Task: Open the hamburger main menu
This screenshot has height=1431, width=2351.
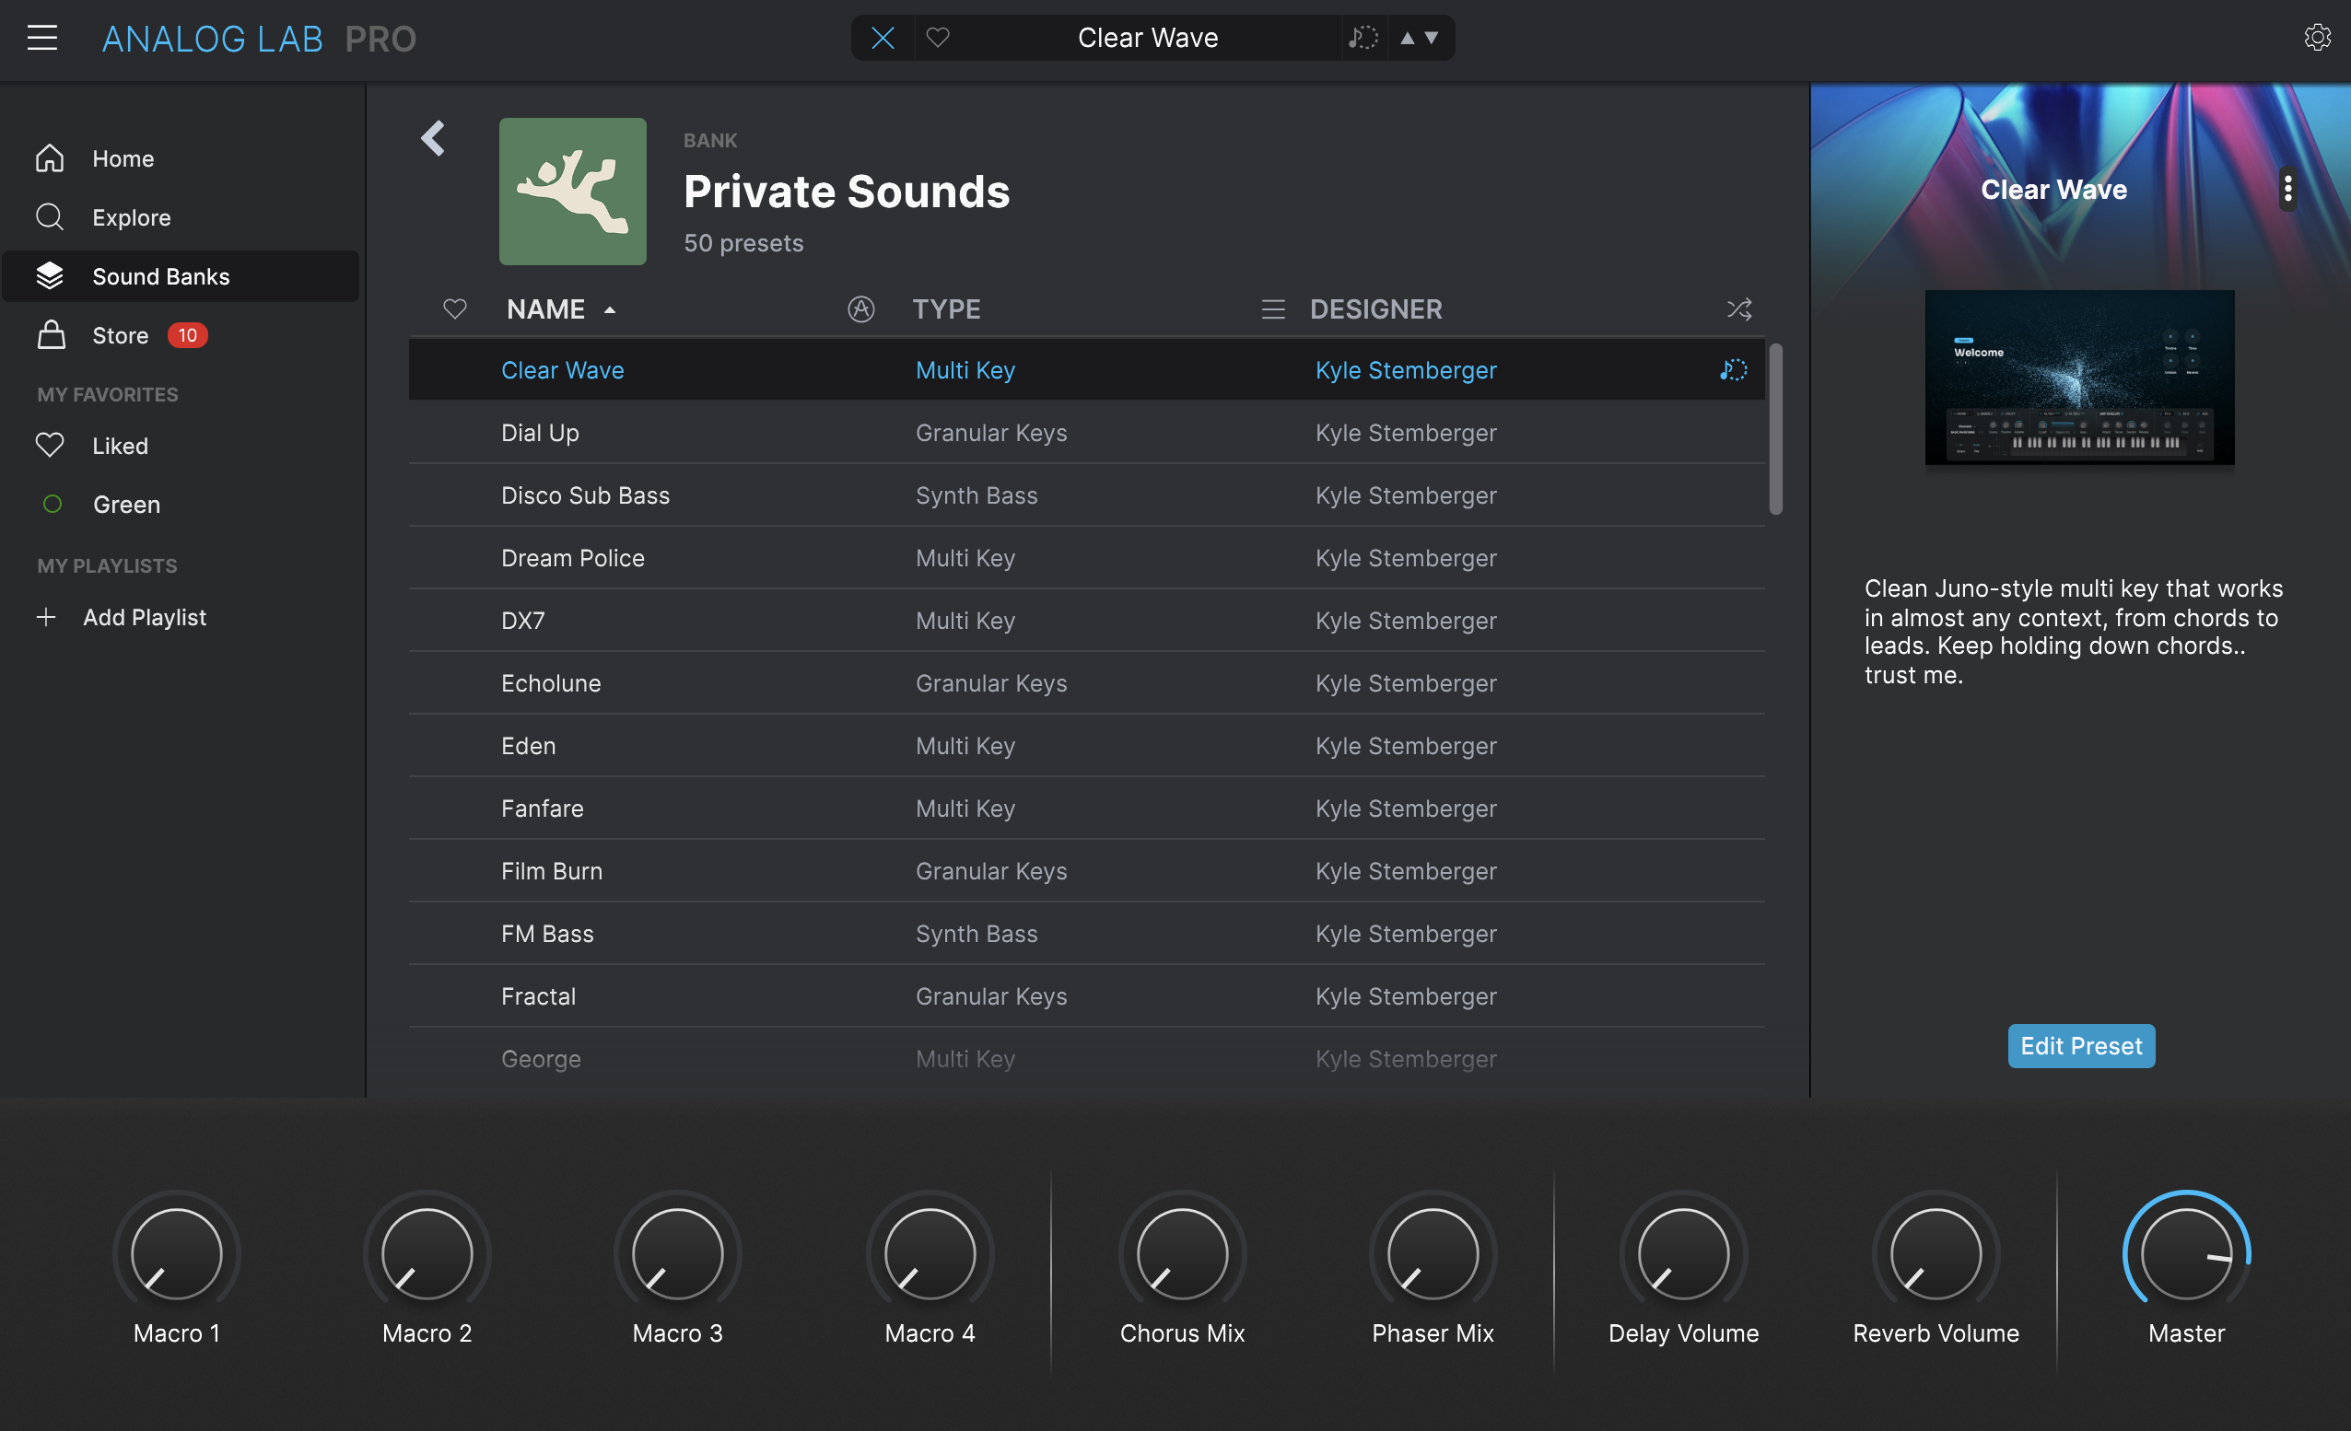Action: pyautogui.click(x=42, y=38)
